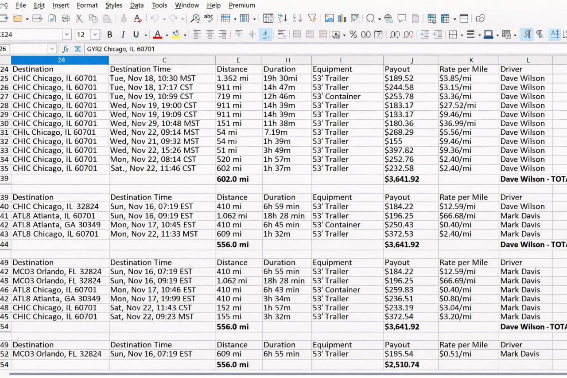The height and width of the screenshot is (378, 567).
Task: Open the Name Box dropdown arrow
Action: (52, 49)
